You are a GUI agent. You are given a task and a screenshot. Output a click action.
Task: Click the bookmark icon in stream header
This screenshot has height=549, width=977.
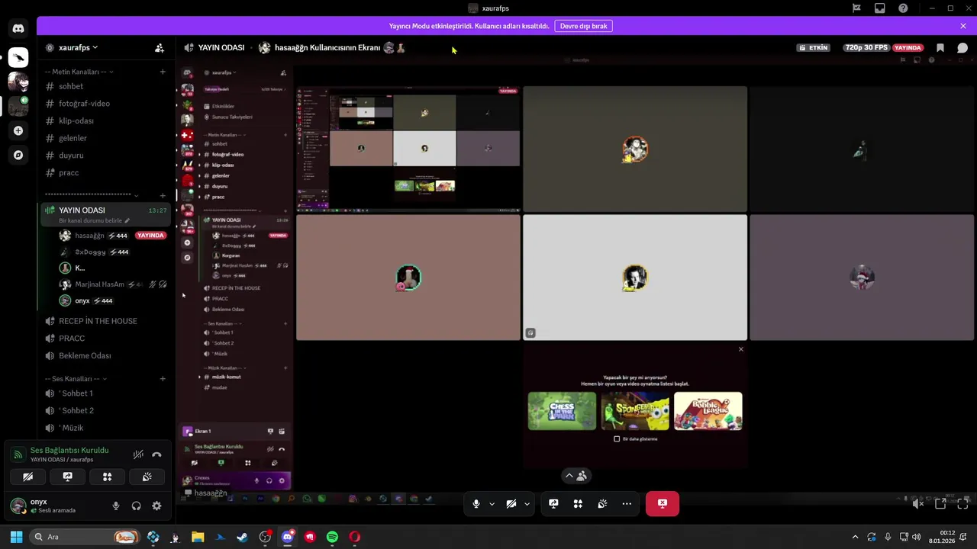pos(940,47)
